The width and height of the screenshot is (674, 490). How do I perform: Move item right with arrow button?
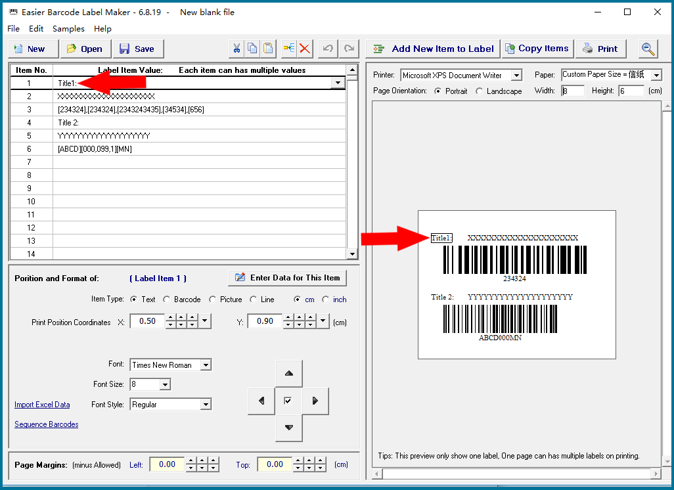(315, 401)
